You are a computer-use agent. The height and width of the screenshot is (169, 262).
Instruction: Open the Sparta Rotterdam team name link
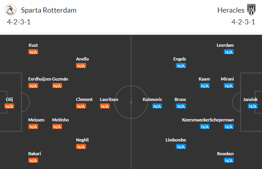coord(48,10)
